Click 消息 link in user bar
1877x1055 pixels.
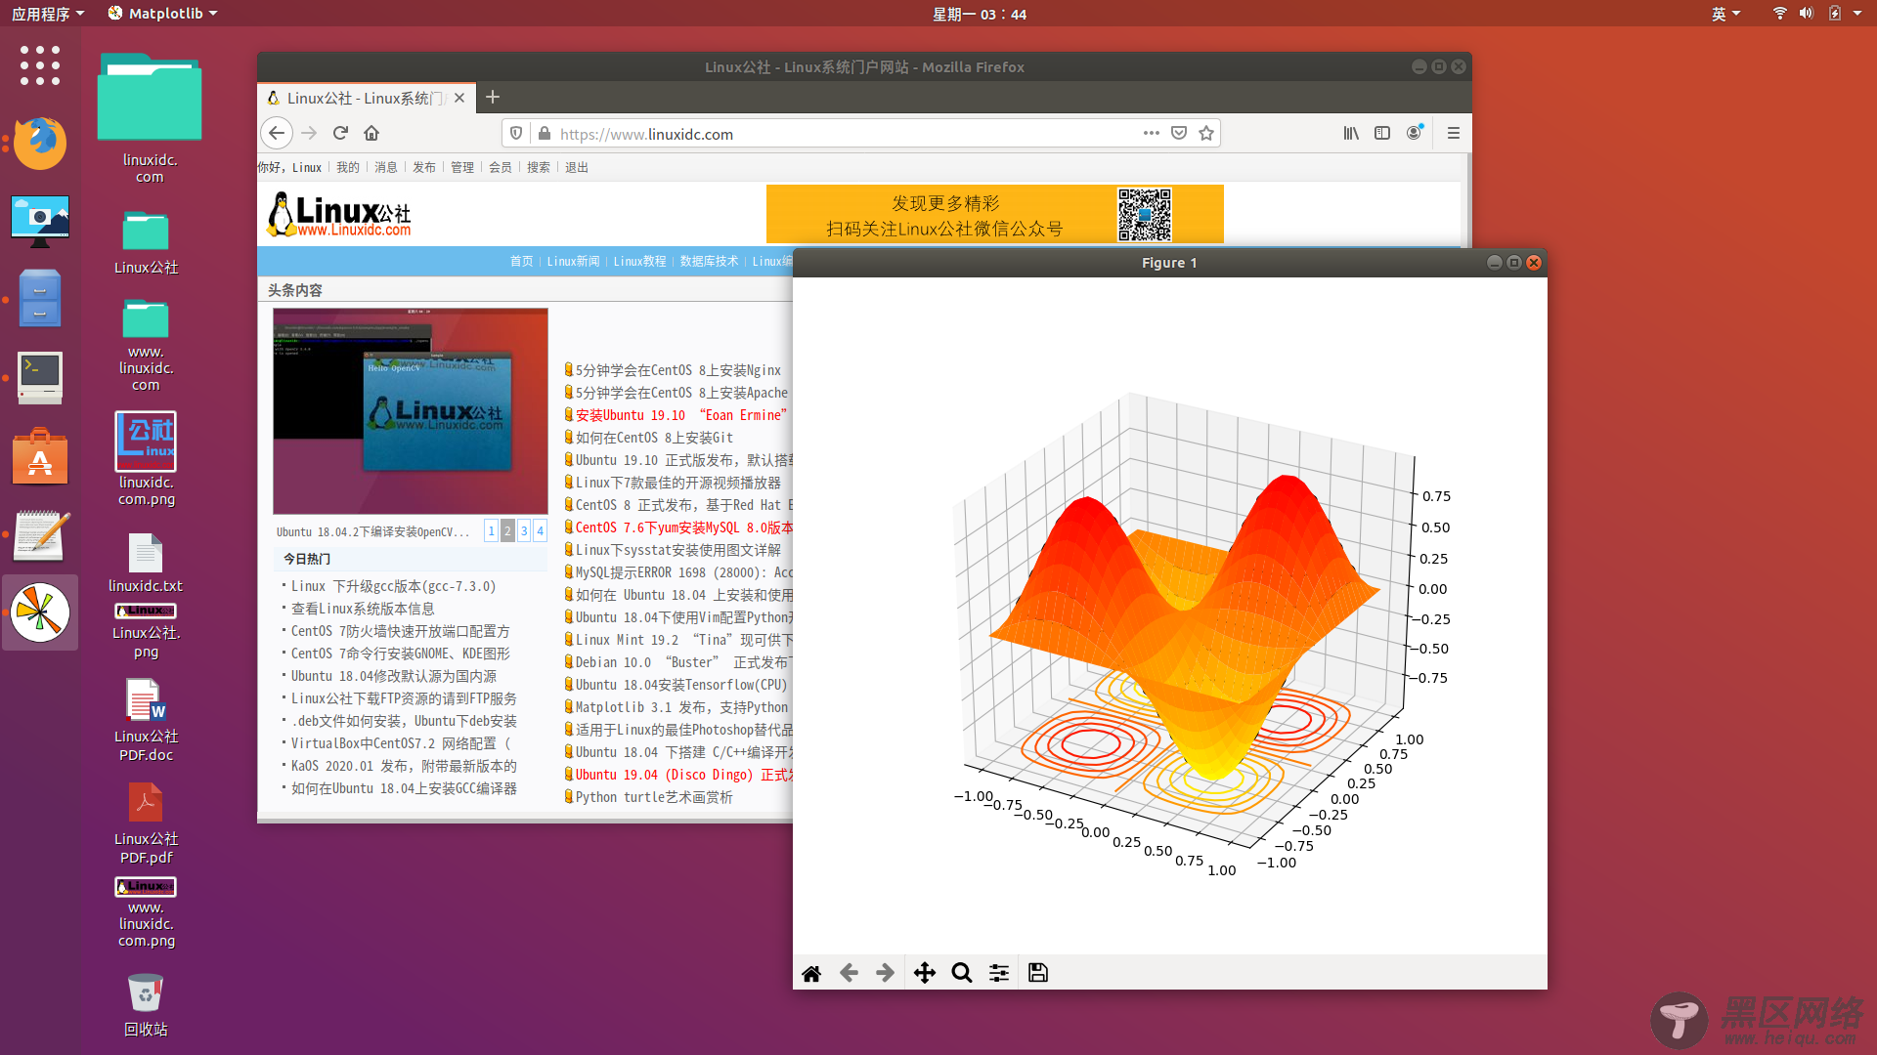click(x=386, y=167)
